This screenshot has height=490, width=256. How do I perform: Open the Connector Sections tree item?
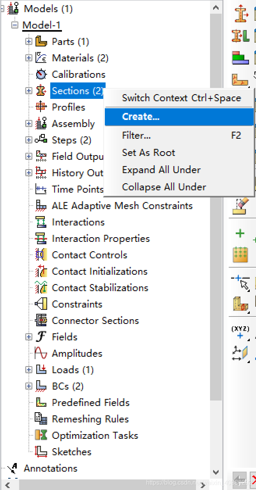pos(95,320)
